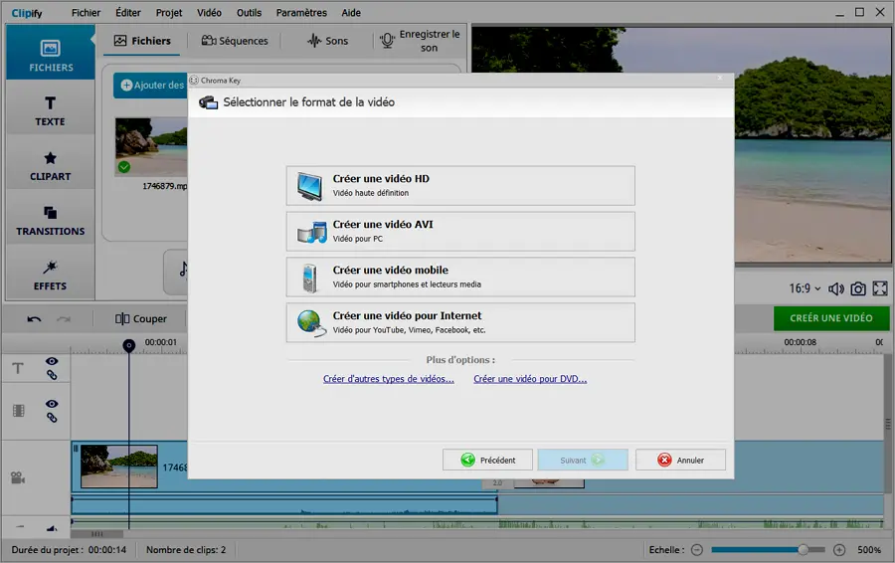Screen dimensions: 895x563
Task: Open the FICHIERS sidebar panel
Action: pyautogui.click(x=51, y=53)
